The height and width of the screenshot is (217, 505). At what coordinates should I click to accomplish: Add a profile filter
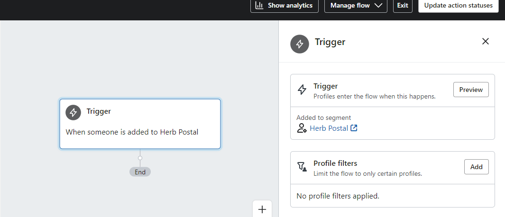(x=477, y=167)
